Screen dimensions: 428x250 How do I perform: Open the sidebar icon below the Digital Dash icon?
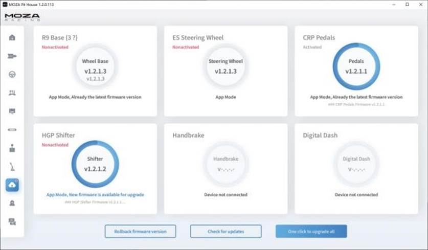(12, 130)
